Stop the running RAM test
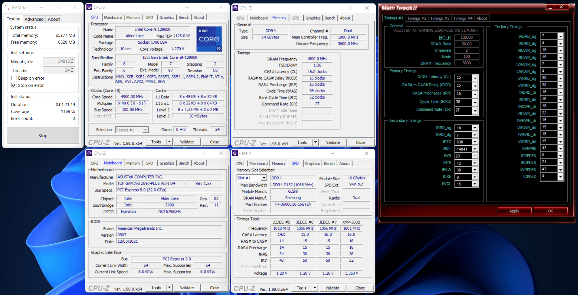Viewport: 578px width, 295px height. [x=43, y=135]
